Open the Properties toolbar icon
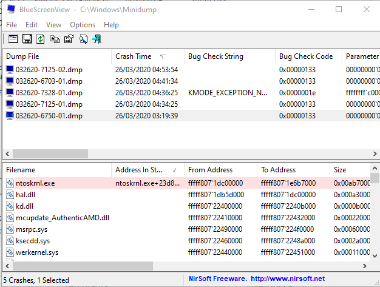The image size is (380, 287). 69,39
